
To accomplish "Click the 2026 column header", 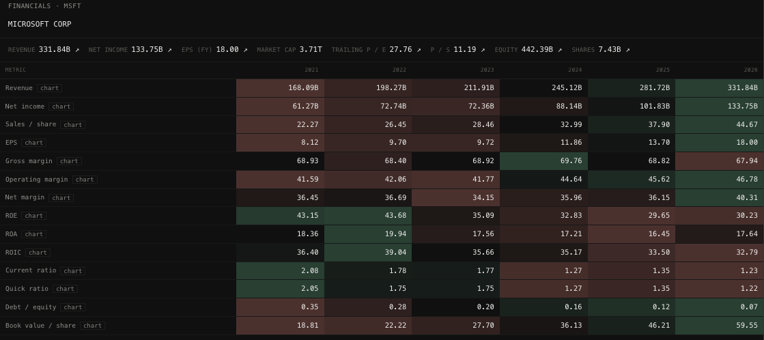I will [750, 70].
